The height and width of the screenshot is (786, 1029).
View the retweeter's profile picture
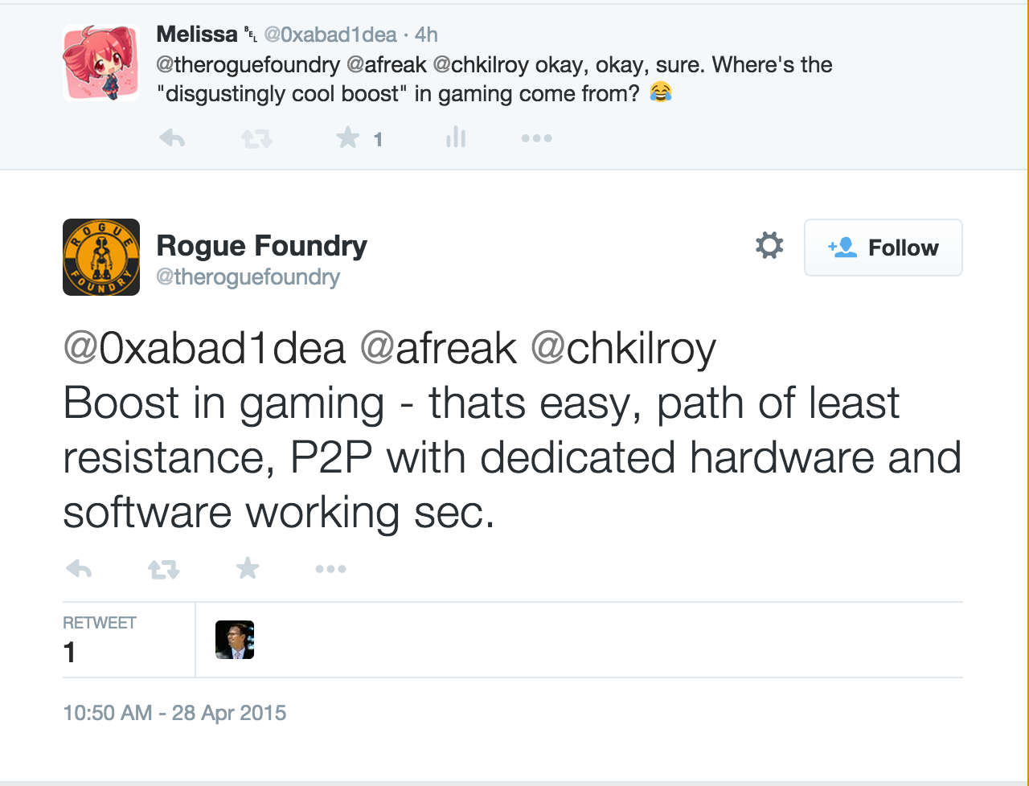[x=235, y=640]
